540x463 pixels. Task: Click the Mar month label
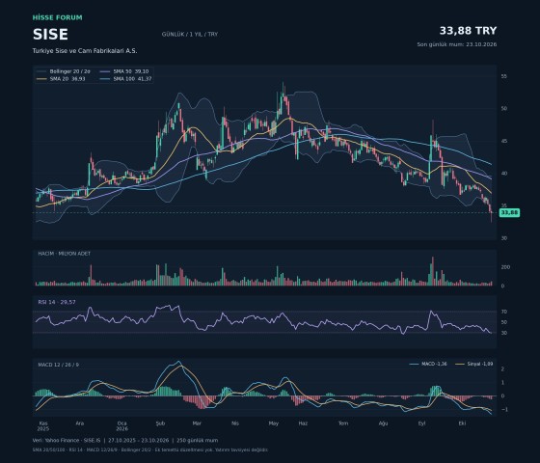click(x=197, y=423)
